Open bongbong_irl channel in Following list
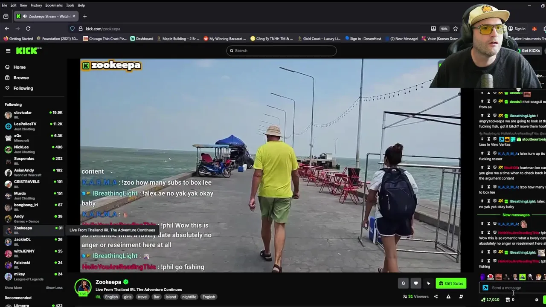This screenshot has height=307, width=546. pyautogui.click(x=33, y=207)
